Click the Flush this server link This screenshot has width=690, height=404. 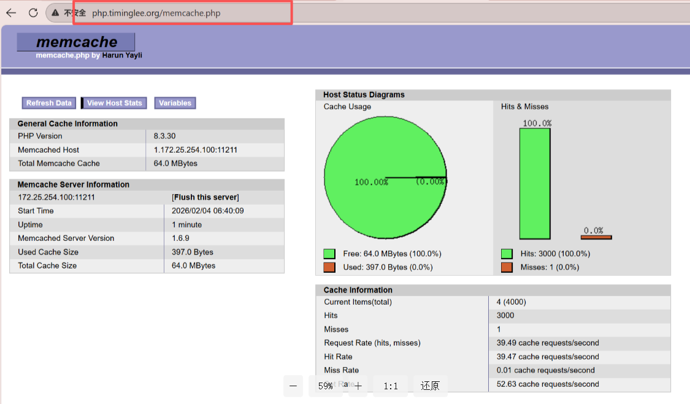205,197
